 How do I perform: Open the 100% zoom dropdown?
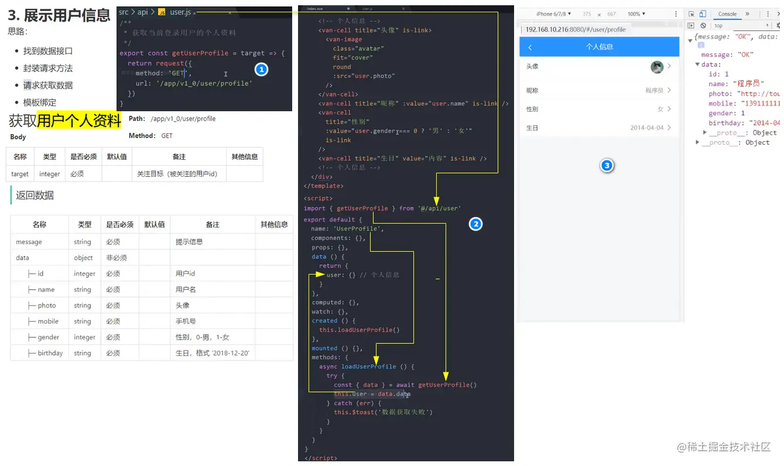[636, 14]
